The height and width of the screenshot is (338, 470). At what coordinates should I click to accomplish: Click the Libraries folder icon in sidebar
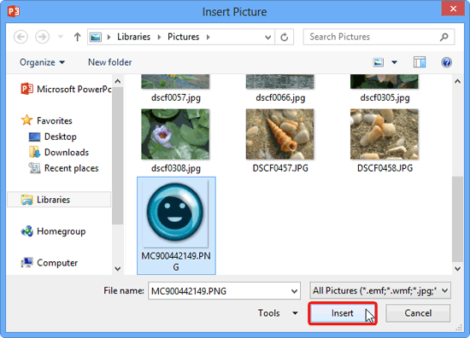click(27, 200)
